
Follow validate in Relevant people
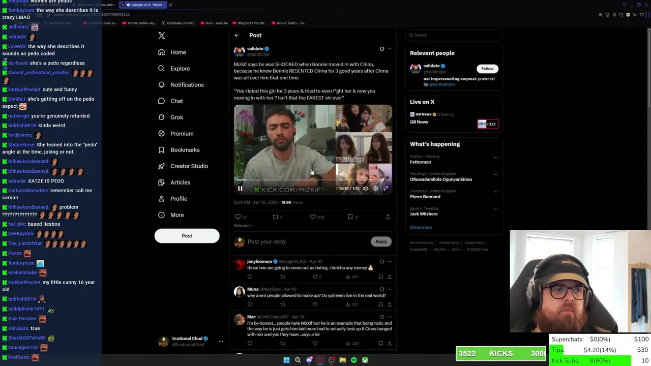point(487,69)
